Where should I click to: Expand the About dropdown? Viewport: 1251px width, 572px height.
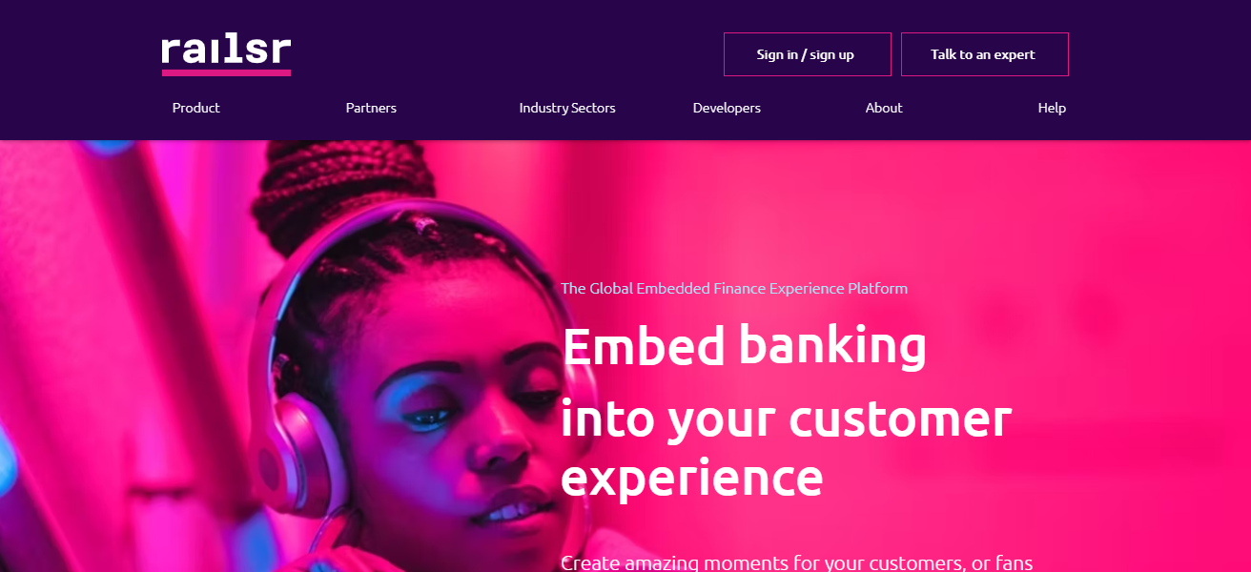[x=883, y=108]
